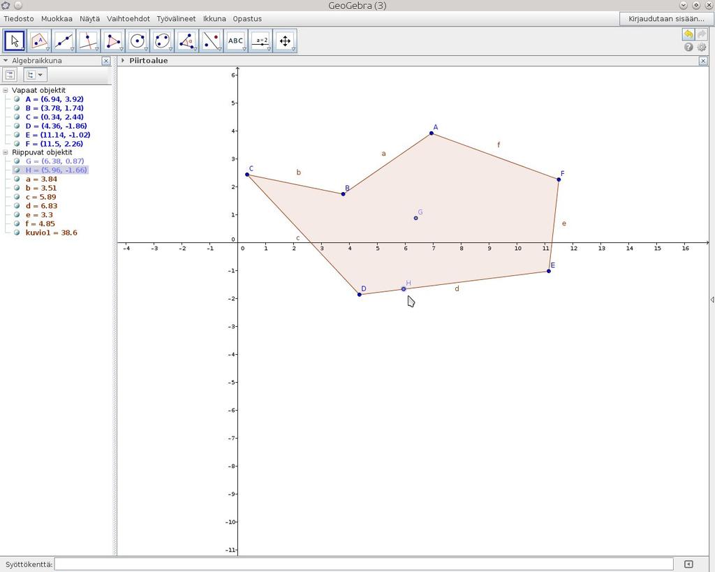This screenshot has width=715, height=572.
Task: Select the Slider a=2 tool
Action: coord(261,41)
